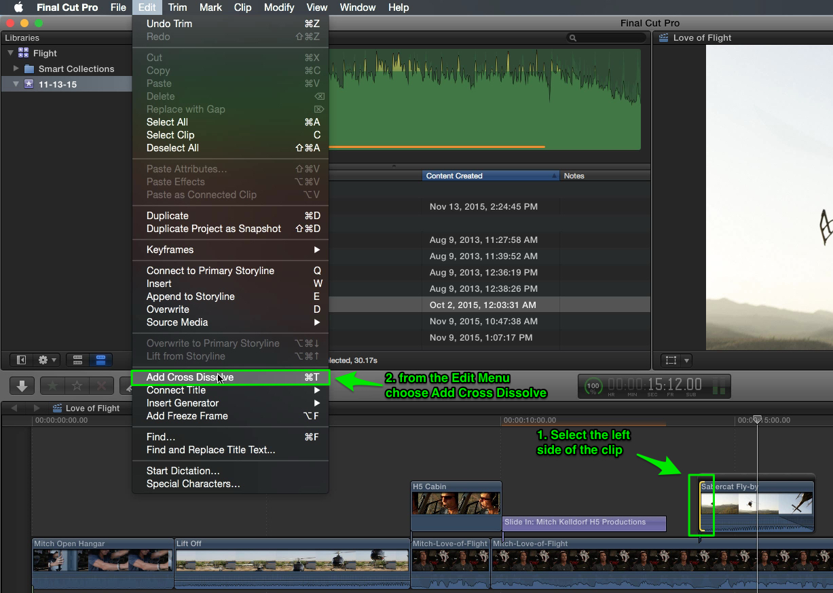Open the Keyframes submenu
The height and width of the screenshot is (593, 833).
[x=231, y=250]
